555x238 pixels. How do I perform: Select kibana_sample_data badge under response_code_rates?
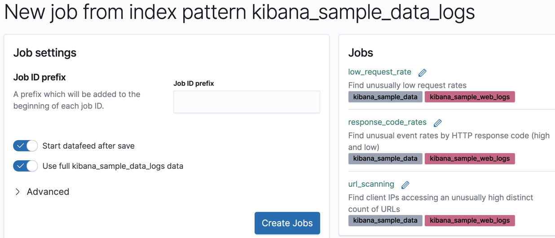(385, 159)
